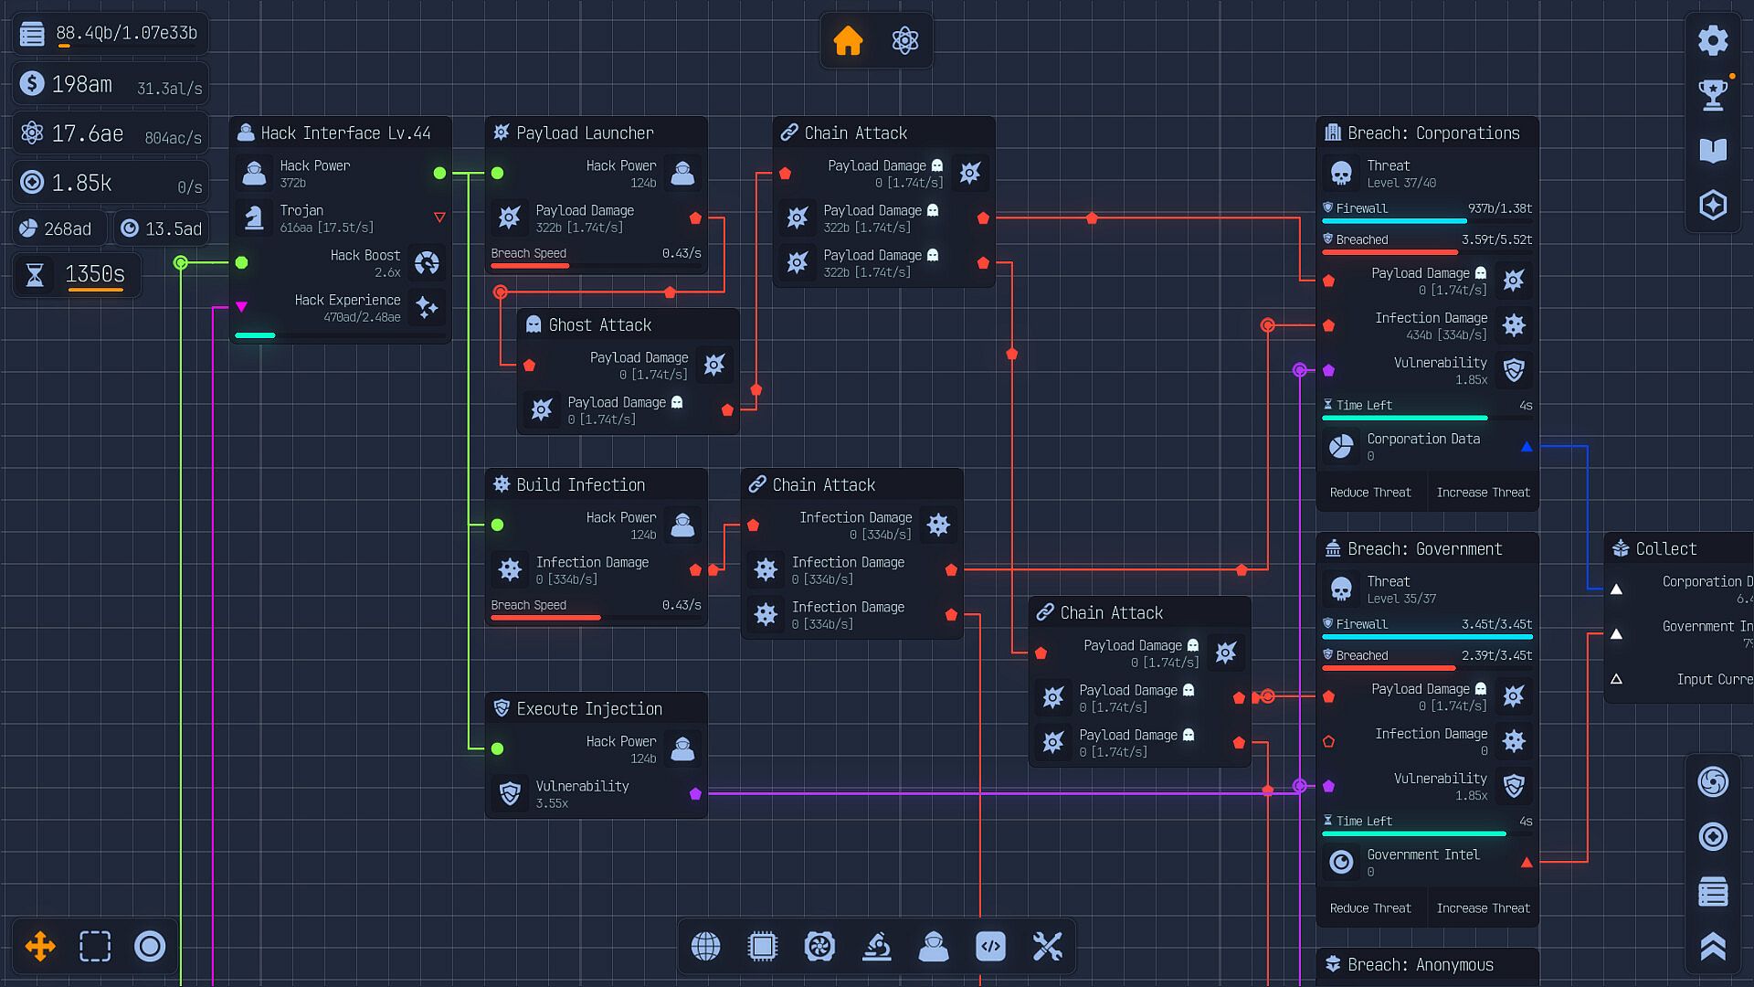
Task: Click Increase Threat under Breach: Government
Action: [x=1482, y=908]
